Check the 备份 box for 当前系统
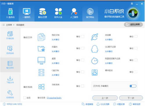145x106 pixels. tap(83, 86)
